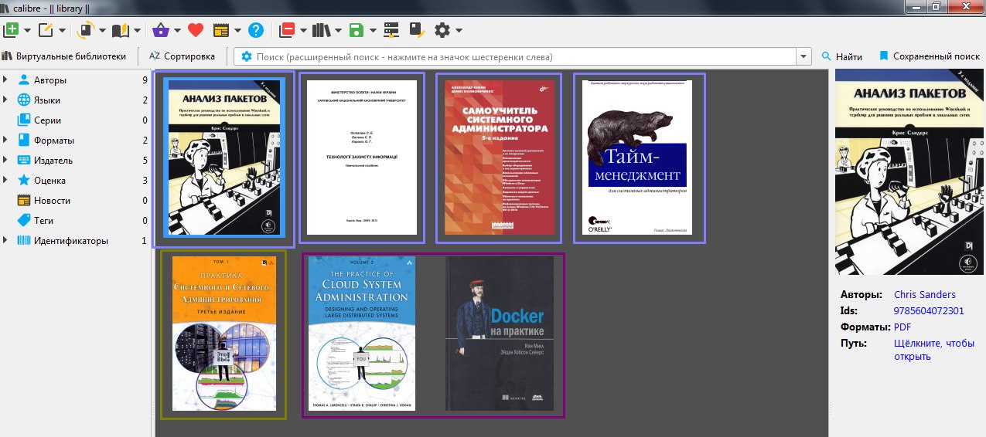Select Теги in the tag browser
This screenshot has width=986, height=437.
pos(44,221)
